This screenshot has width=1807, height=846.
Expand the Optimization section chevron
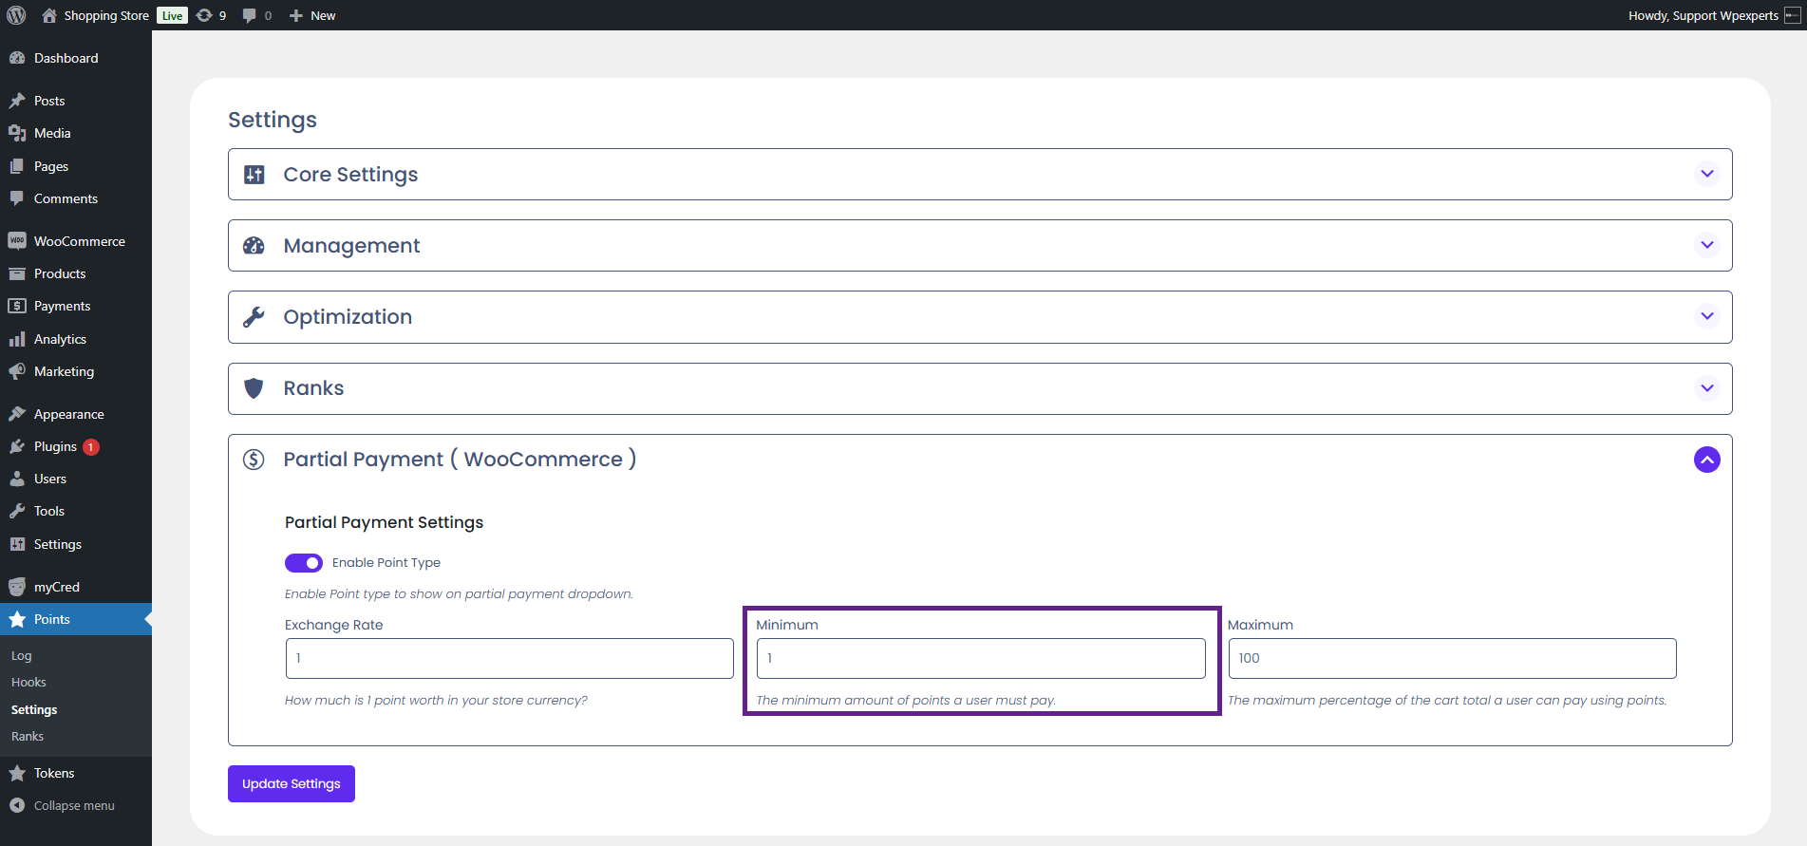[1706, 316]
